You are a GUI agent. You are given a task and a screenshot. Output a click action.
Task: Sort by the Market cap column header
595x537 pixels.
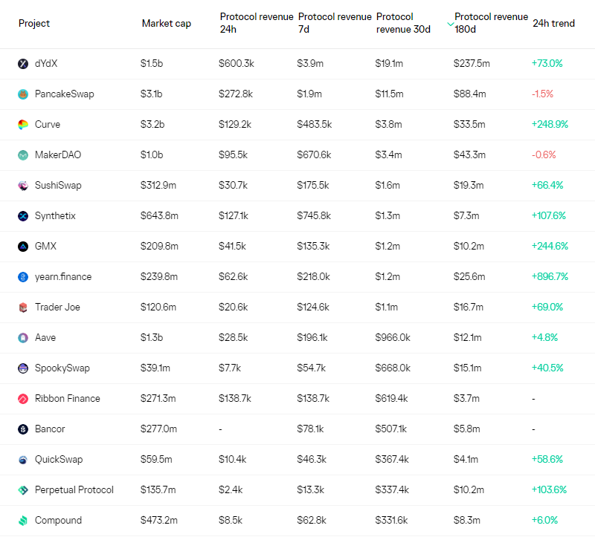tap(166, 24)
